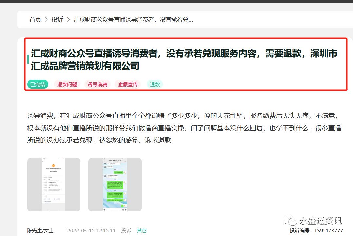Click the timestamp 2022-03-15 12:15:11
This screenshot has width=353, height=236.
(91, 230)
